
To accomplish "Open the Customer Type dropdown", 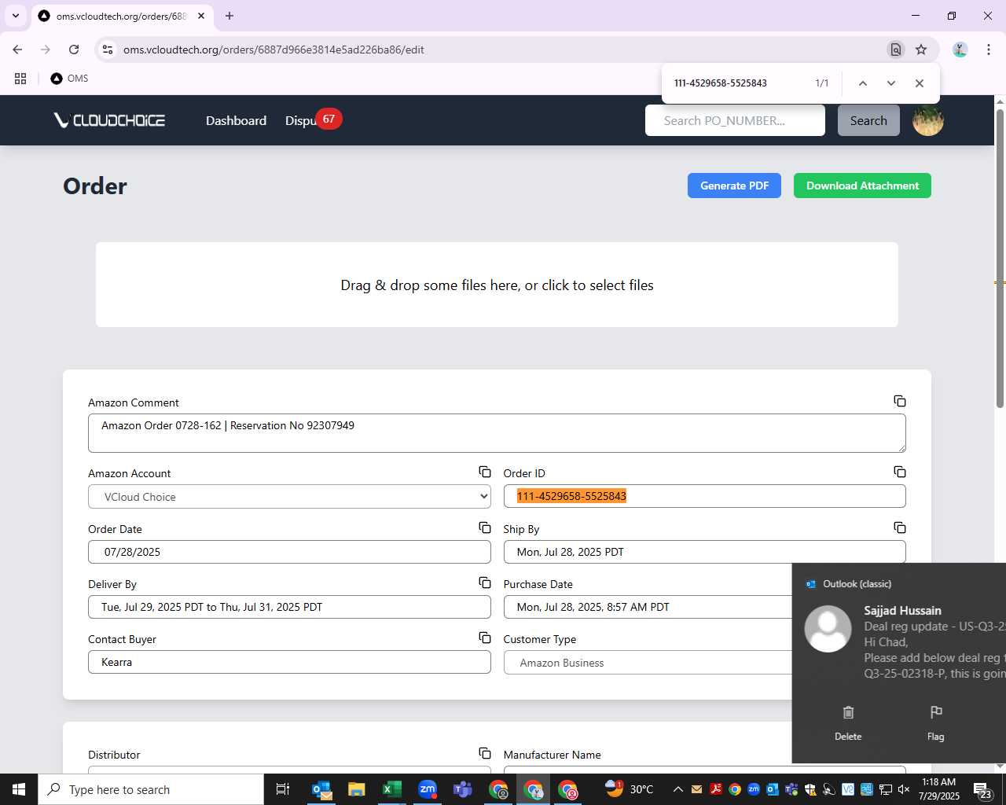I will point(648,663).
